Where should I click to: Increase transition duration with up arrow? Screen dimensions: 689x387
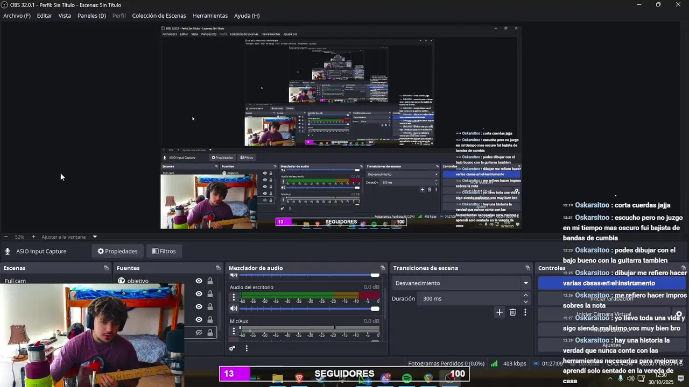(526, 295)
